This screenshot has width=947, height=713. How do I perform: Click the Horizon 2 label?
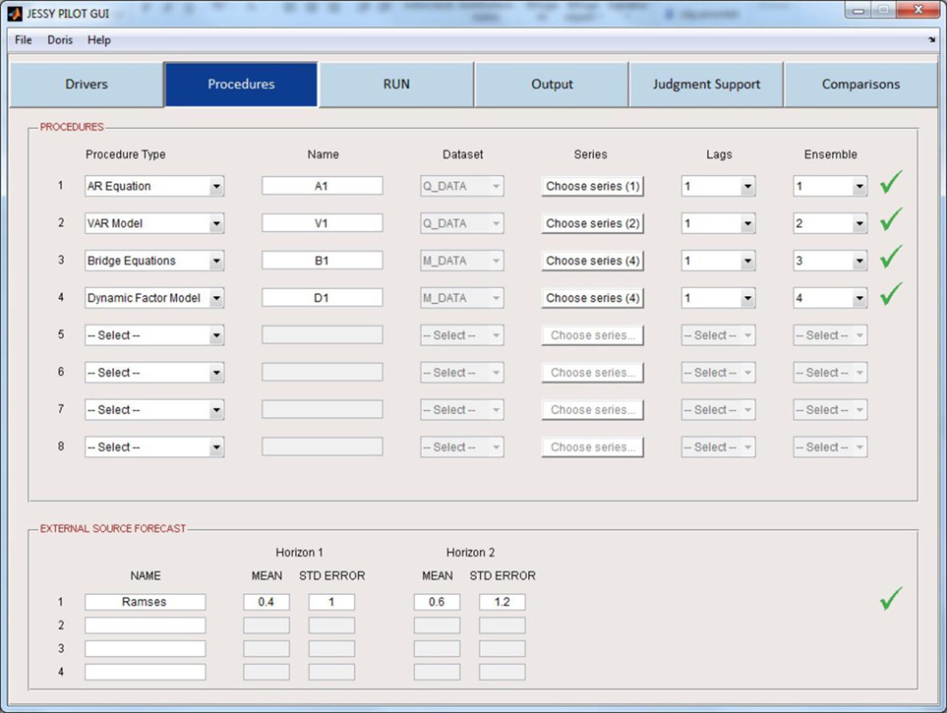coord(471,552)
